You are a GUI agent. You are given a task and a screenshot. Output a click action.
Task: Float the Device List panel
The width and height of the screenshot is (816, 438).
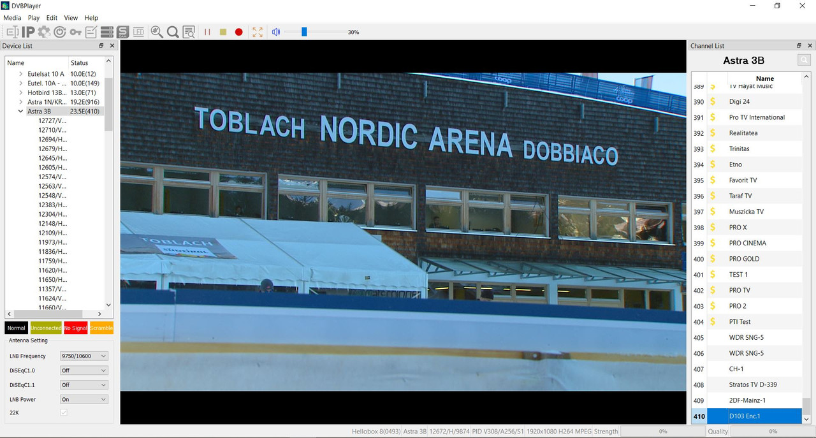[x=101, y=46]
